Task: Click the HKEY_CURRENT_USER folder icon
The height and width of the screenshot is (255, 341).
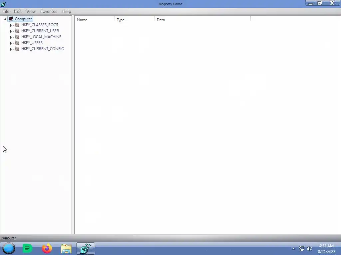Action: click(x=17, y=31)
